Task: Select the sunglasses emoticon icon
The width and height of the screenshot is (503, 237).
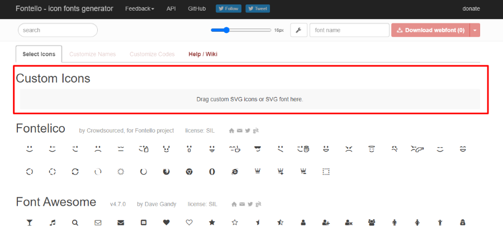Action: click(257, 148)
